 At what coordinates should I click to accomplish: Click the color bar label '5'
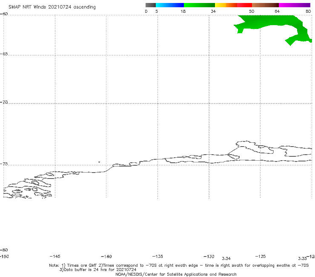157,11
